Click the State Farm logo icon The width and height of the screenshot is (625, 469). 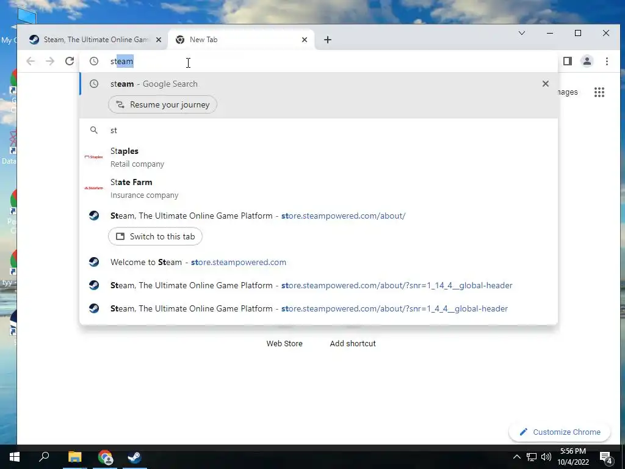(93, 188)
